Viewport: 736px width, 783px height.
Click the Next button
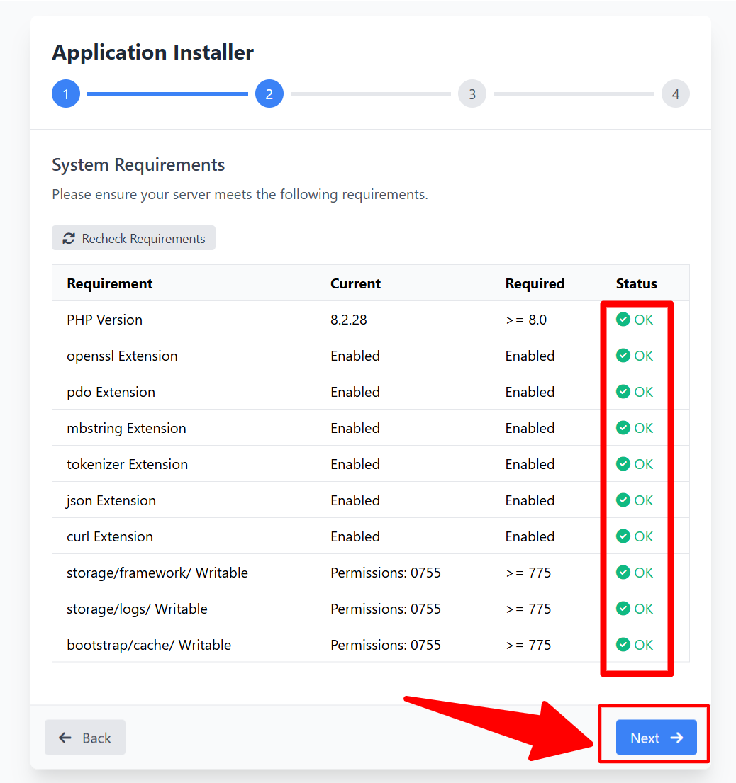(655, 738)
